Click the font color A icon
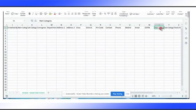The width and height of the screenshot is (196, 110). tap(55, 14)
